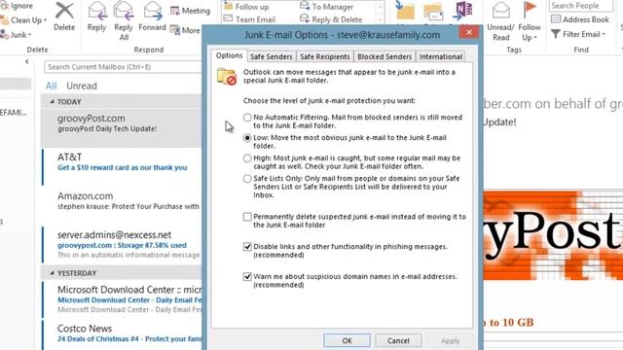Open the groovyPost.com email
The height and width of the screenshot is (350, 623).
[121, 127]
